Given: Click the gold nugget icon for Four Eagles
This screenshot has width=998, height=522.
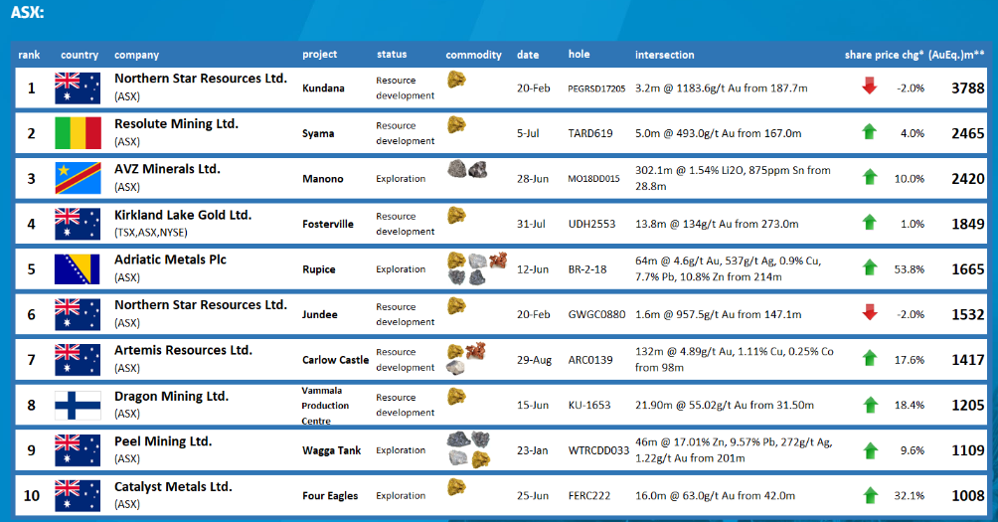Looking at the screenshot, I should click(x=456, y=487).
